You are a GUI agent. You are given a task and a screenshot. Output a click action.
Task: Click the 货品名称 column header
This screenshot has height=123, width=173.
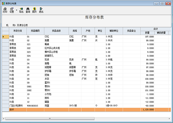[x=56, y=31]
